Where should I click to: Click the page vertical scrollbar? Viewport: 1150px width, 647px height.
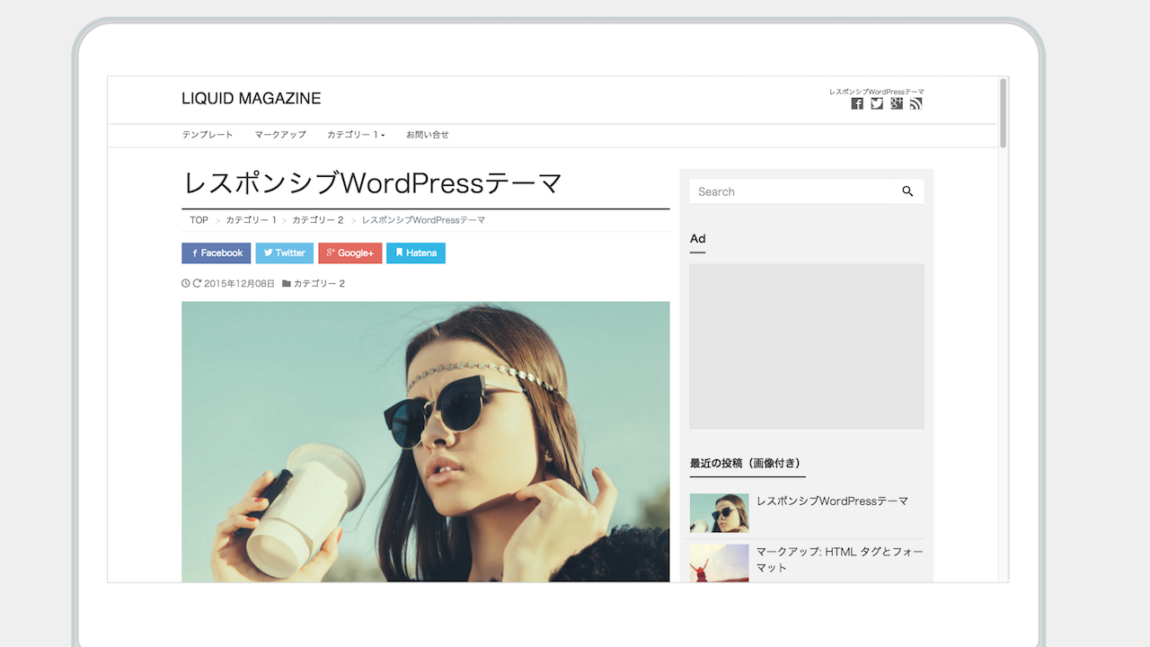(x=1003, y=113)
